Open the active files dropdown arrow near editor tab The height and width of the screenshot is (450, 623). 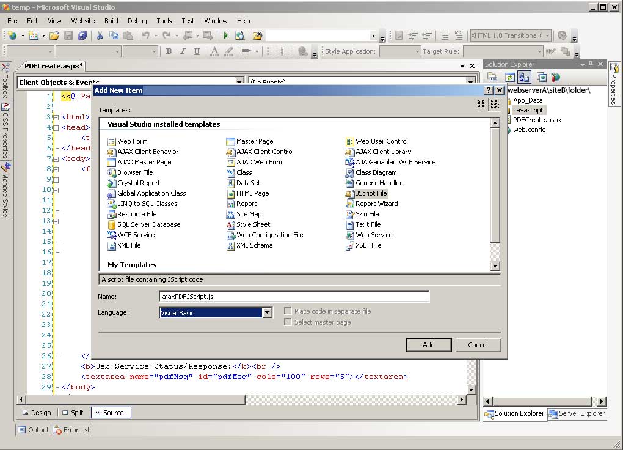tap(462, 65)
